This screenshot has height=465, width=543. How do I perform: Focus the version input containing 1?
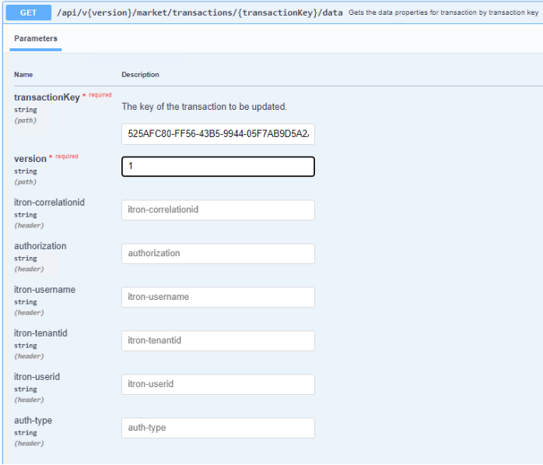pyautogui.click(x=218, y=167)
